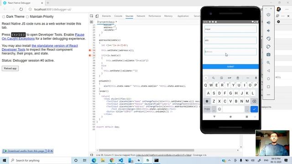Tap the blue checkmark done key
This screenshot has height=164, width=292.
254,109
